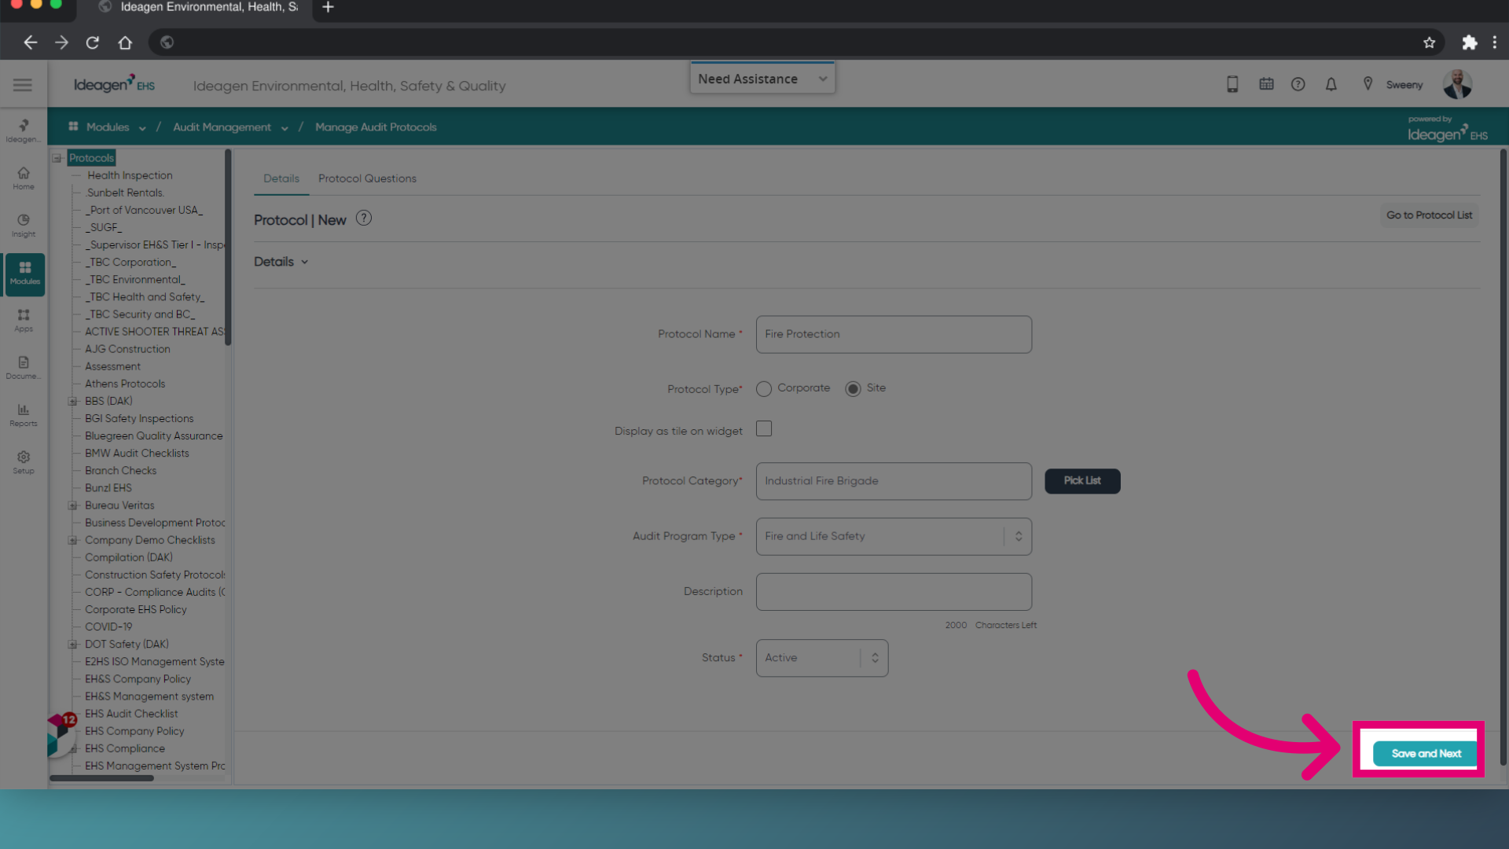The image size is (1509, 849).
Task: Open the user profile avatar
Action: pyautogui.click(x=1457, y=84)
